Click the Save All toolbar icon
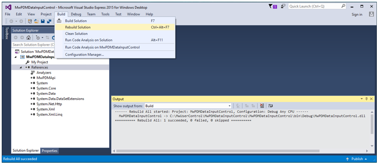 tap(49, 21)
